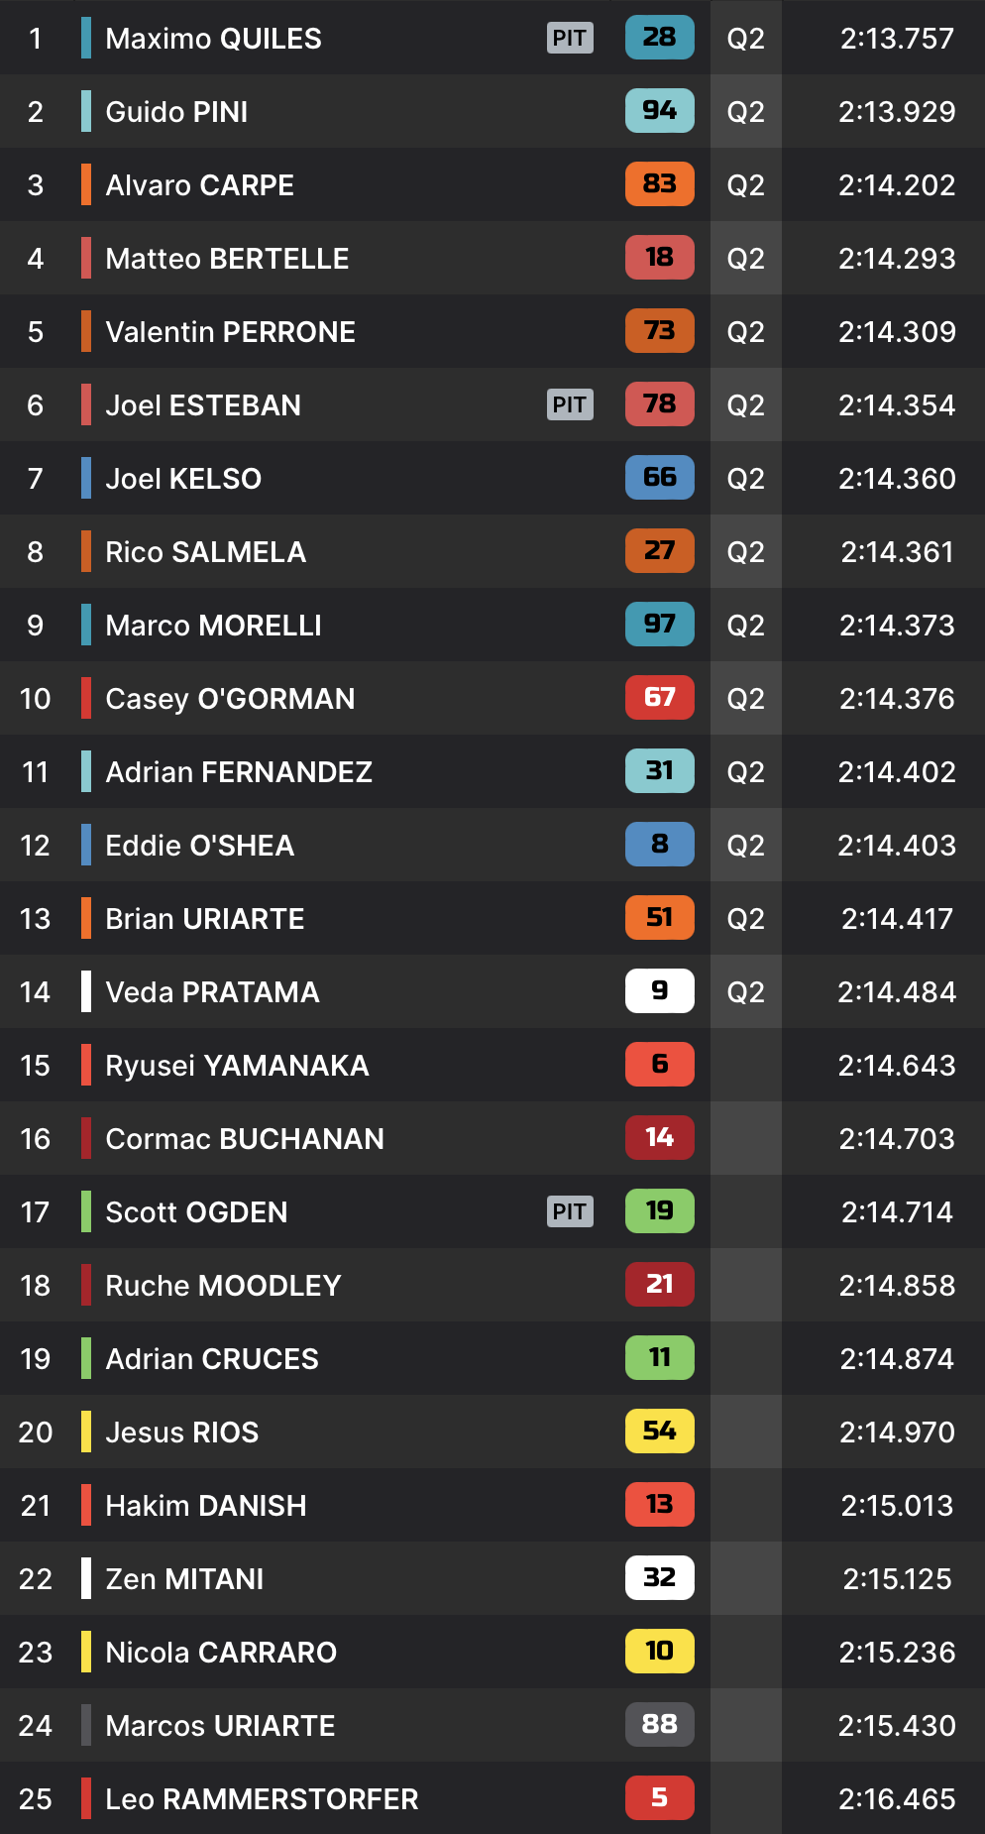The image size is (985, 1834).
Task: Click position number 22 for Zen Mitani
Action: point(36,1579)
